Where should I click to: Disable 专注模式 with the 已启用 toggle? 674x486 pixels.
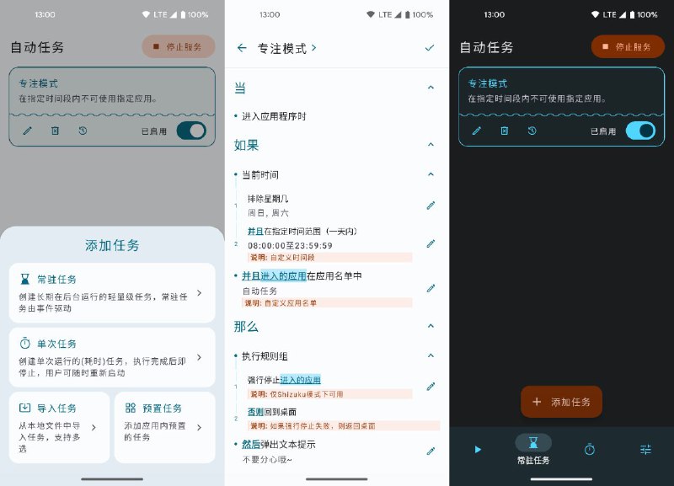[193, 131]
